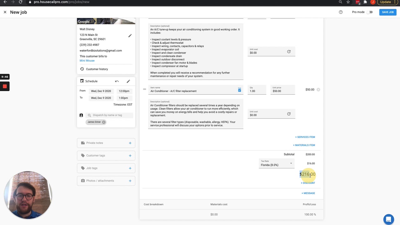Reload the browser page
The width and height of the screenshot is (400, 225).
point(20,2)
